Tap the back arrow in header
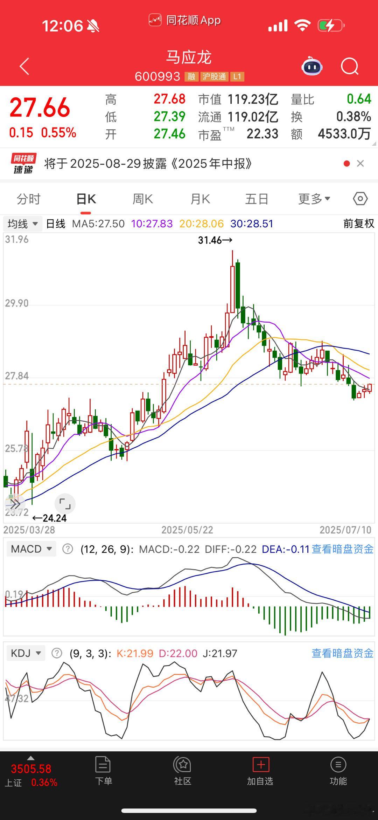The height and width of the screenshot is (820, 378). 24,66
